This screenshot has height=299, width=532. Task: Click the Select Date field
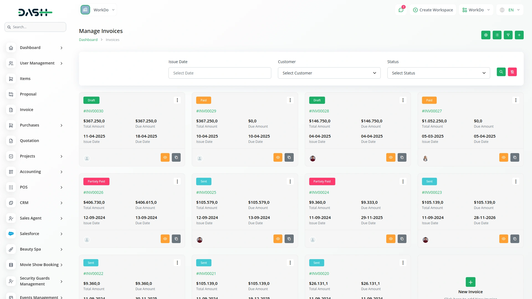click(220, 73)
